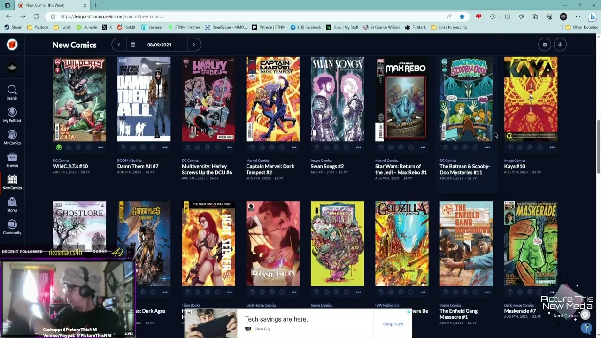Open more options for Kaya #10

pyautogui.click(x=552, y=147)
